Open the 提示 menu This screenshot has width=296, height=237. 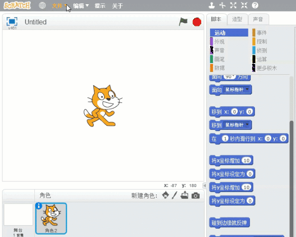tap(100, 6)
